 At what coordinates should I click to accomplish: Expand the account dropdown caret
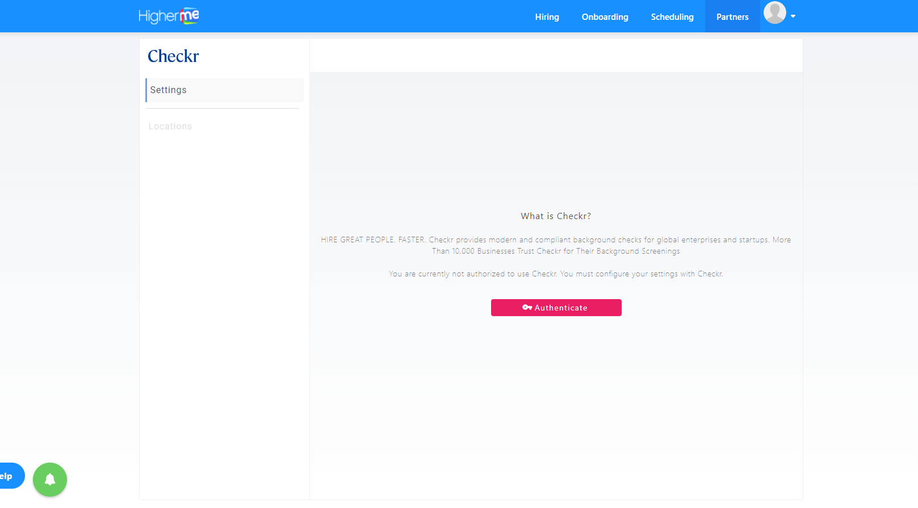793,16
